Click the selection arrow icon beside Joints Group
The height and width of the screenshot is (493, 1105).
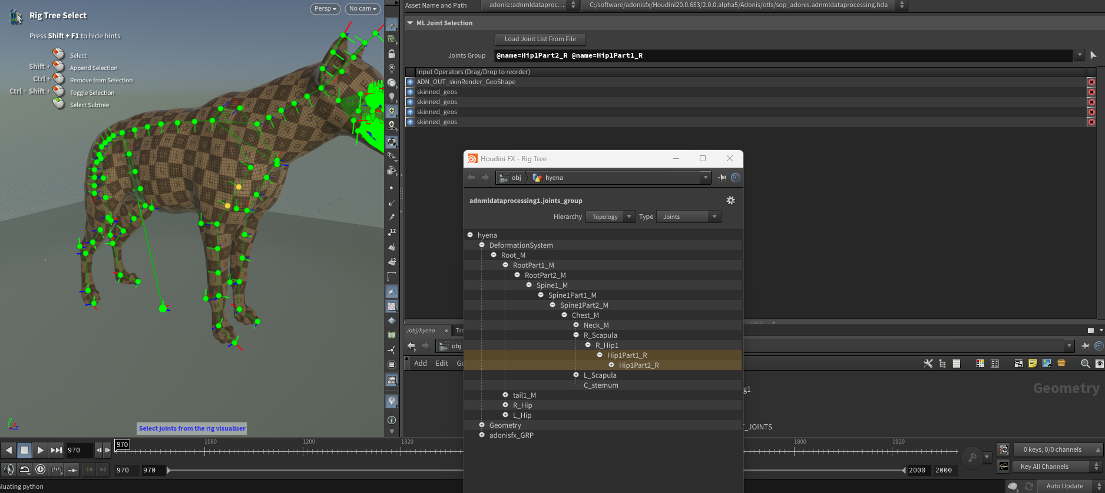pos(1094,55)
